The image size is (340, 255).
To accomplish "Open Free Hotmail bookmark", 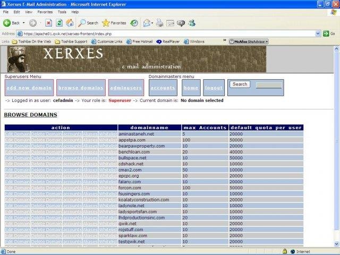I will pos(139,41).
